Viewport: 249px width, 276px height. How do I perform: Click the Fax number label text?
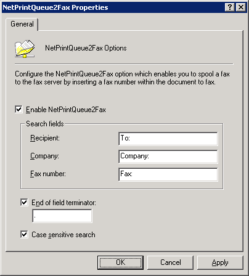(48, 174)
